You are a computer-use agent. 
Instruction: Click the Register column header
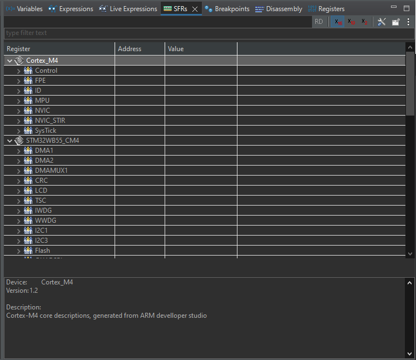pos(59,49)
